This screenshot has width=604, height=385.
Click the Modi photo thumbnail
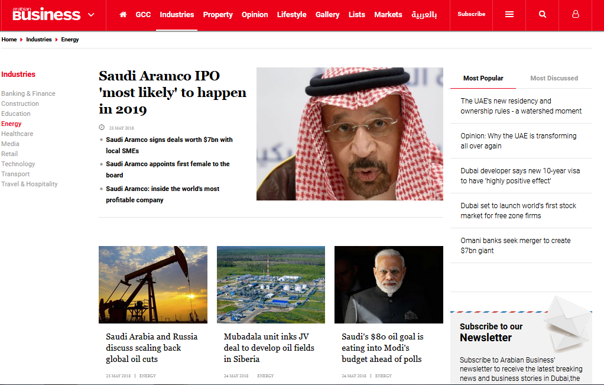tap(389, 285)
